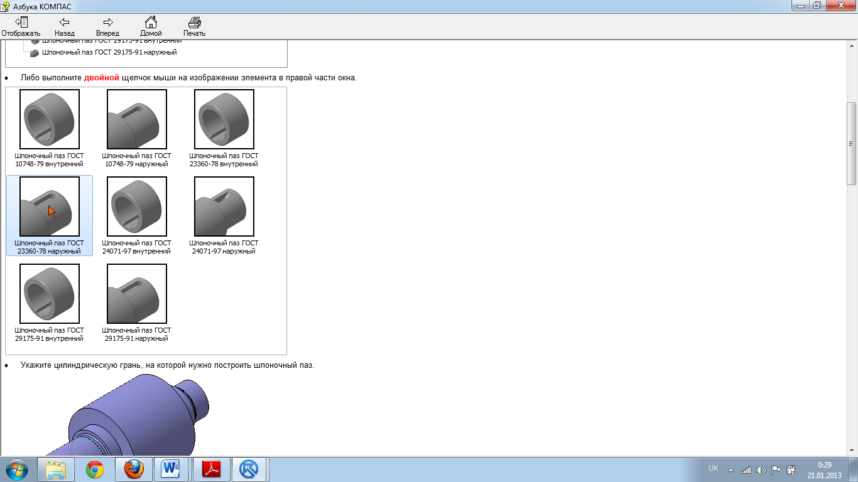Go back with the Назад button
The width and height of the screenshot is (858, 482).
click(64, 26)
